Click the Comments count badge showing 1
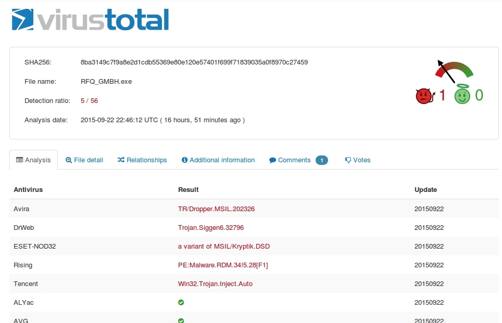This screenshot has height=323, width=502. click(x=322, y=160)
